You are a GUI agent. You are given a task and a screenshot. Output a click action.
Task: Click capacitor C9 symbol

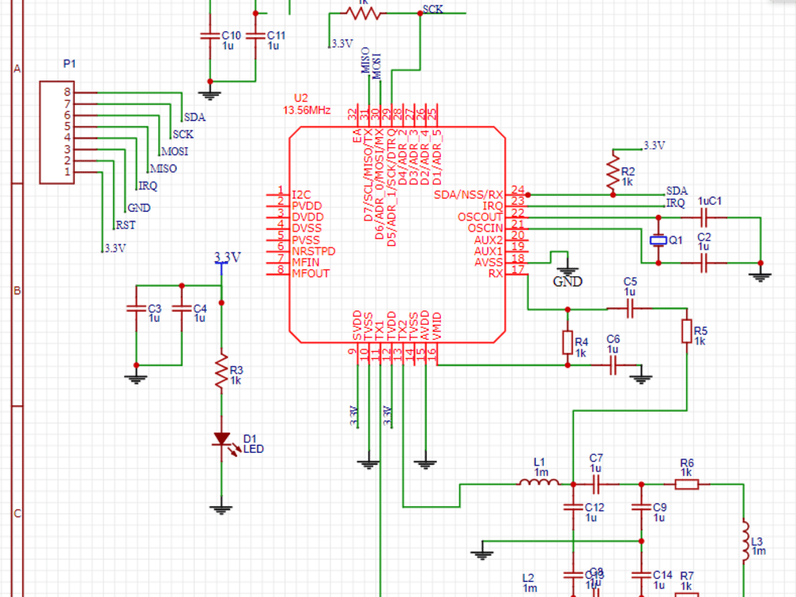pos(641,506)
